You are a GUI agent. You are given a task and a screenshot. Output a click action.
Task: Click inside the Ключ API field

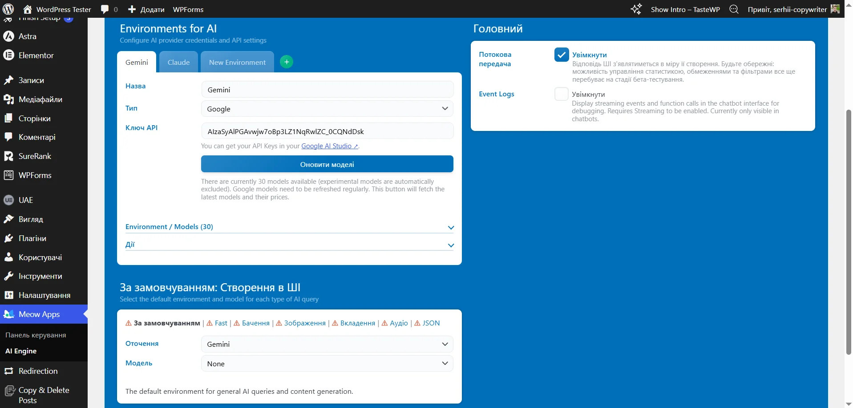click(x=327, y=131)
